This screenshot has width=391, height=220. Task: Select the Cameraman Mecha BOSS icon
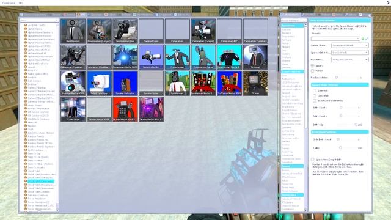[x=125, y=57]
